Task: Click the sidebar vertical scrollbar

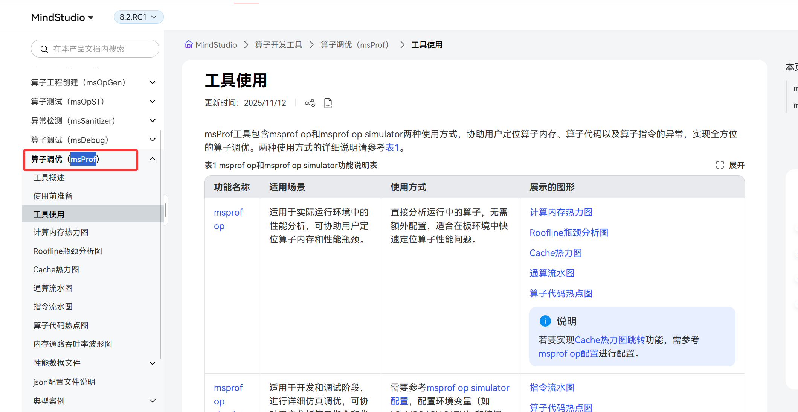Action: point(161,245)
